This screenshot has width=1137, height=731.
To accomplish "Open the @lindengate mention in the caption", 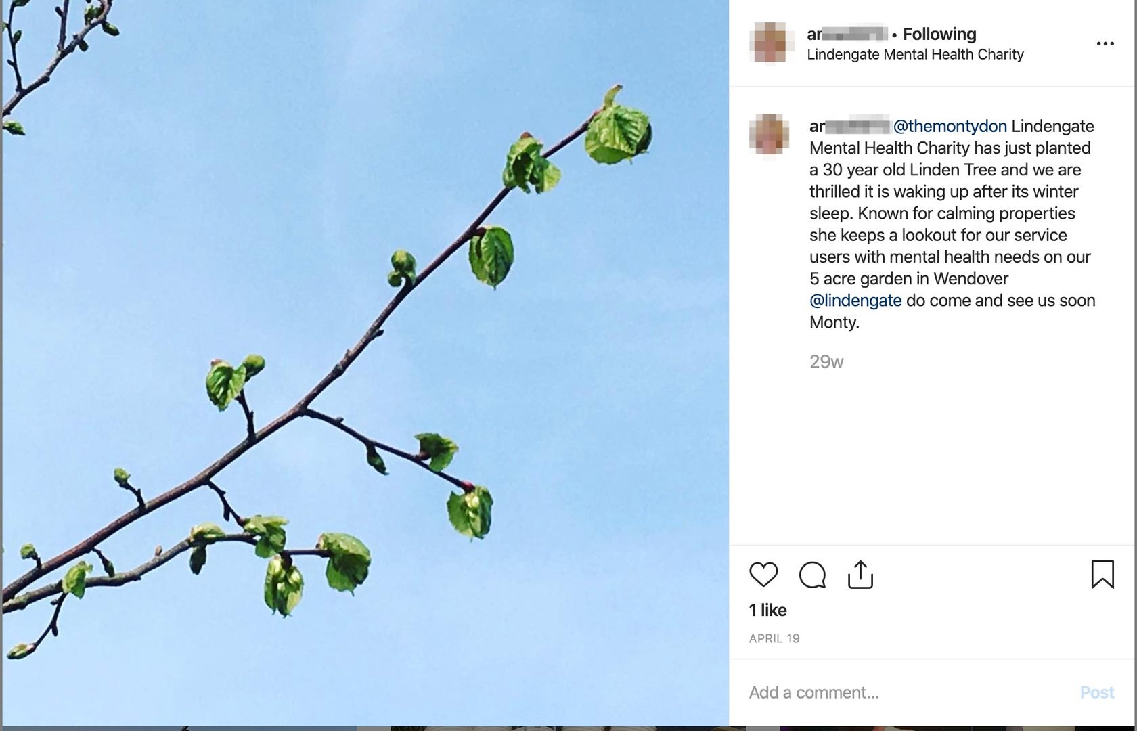I will click(x=855, y=300).
